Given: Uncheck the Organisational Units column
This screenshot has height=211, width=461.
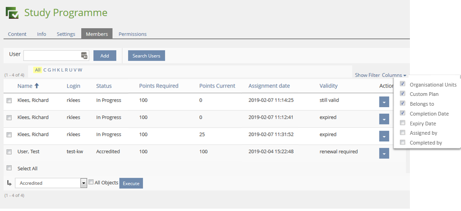Looking at the screenshot, I should [x=402, y=84].
